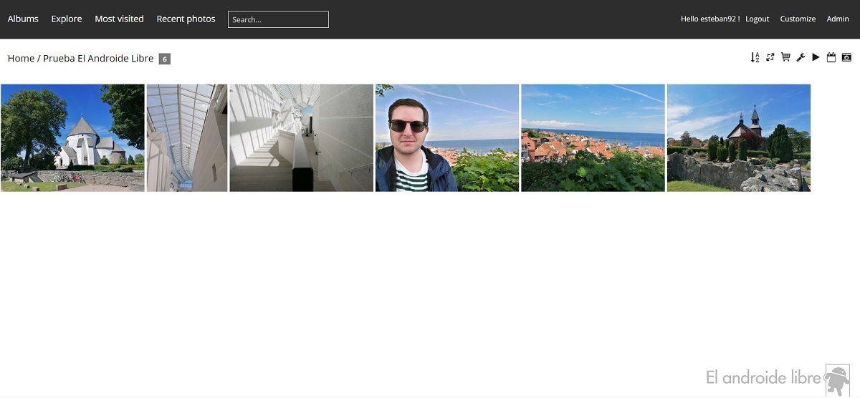
Task: Start the slideshow play icon
Action: pyautogui.click(x=816, y=57)
